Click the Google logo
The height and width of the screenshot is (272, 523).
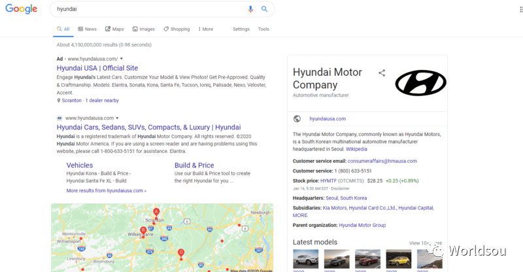tap(22, 10)
